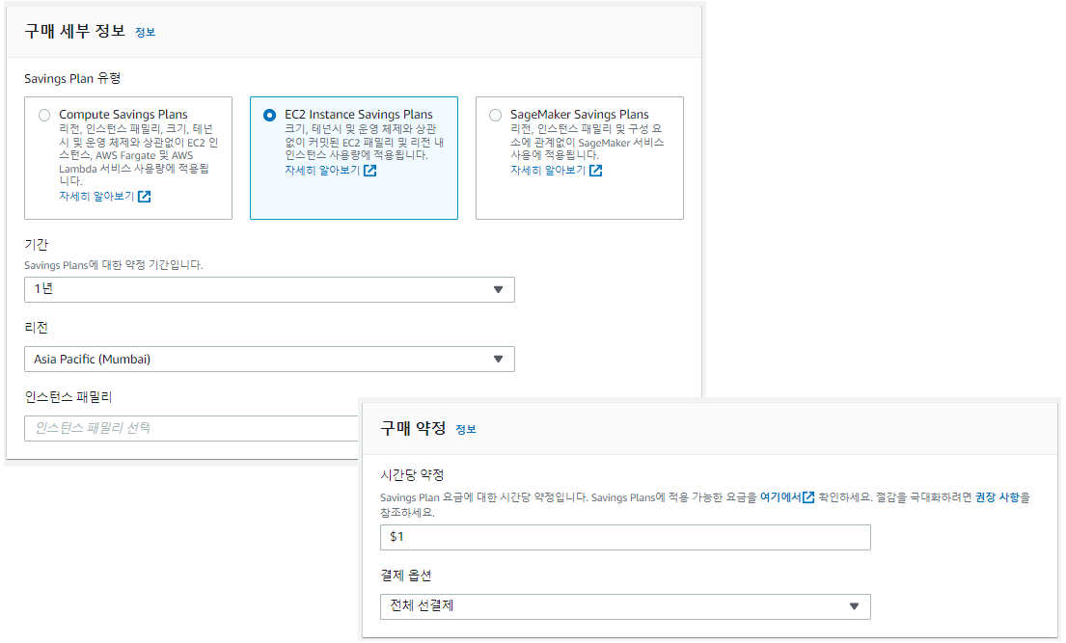1066x643 pixels.
Task: Open 자세히 알아보기 link under EC2 Instance Savings Plans
Action: click(x=322, y=170)
